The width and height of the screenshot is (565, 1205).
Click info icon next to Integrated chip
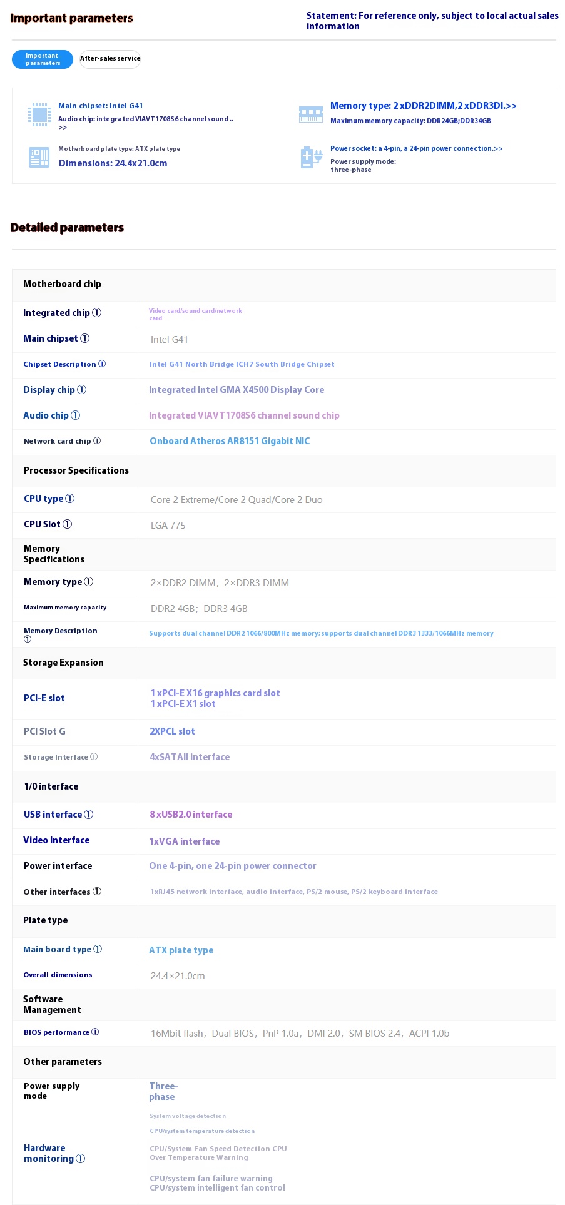click(x=96, y=313)
